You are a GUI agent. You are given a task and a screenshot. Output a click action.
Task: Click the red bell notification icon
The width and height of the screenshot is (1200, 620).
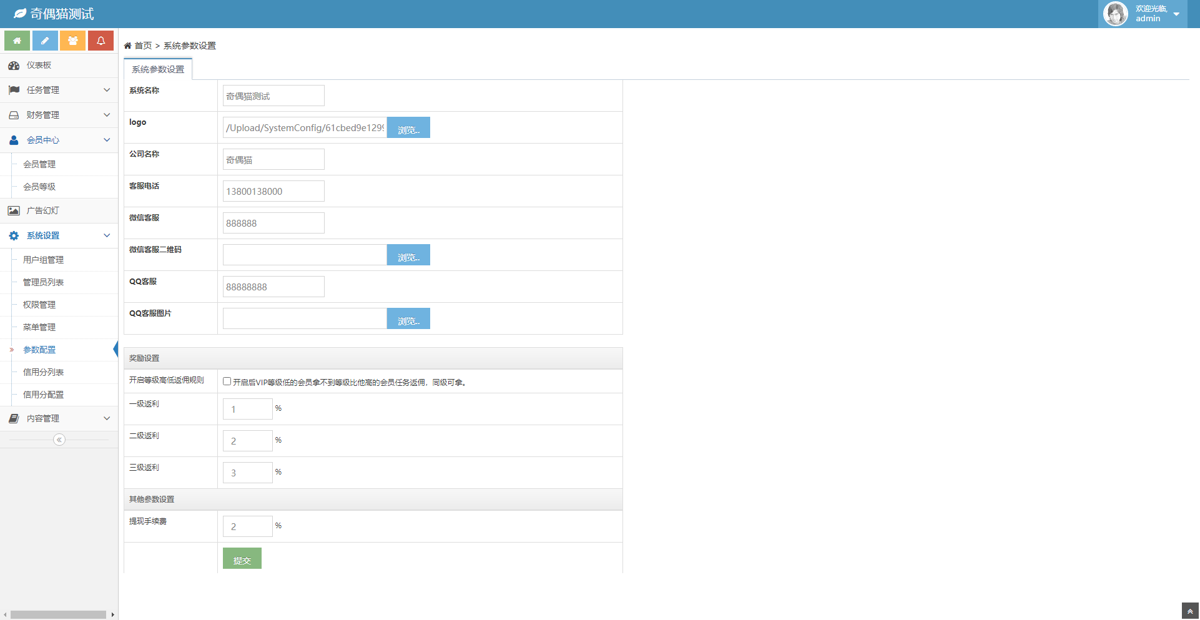101,41
